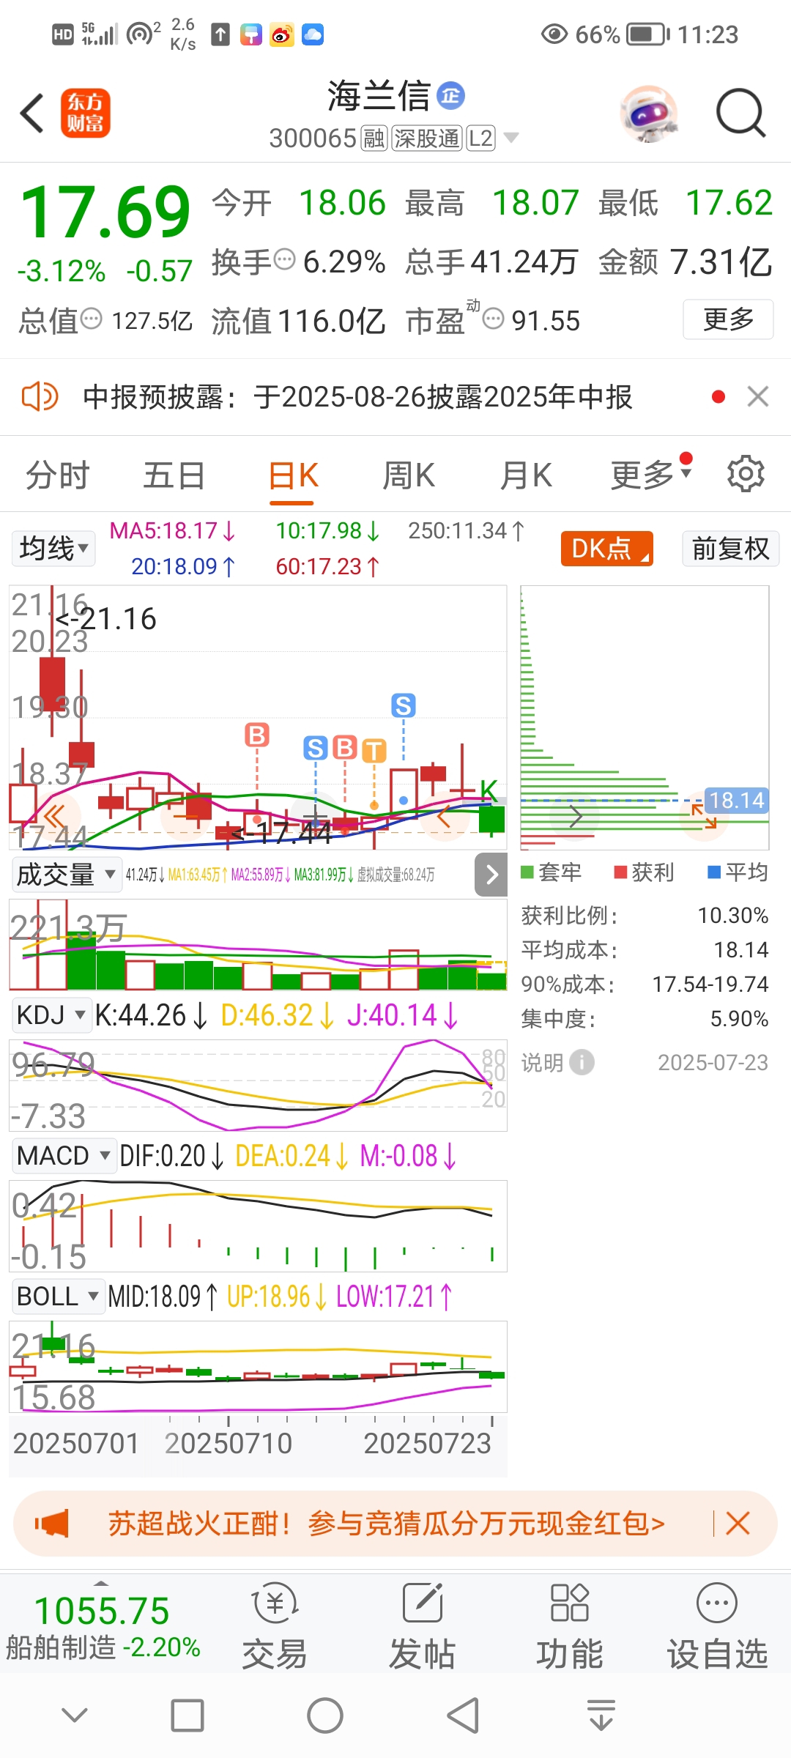This screenshot has width=791, height=1758.
Task: Tap the blue enterprise badge beside 海兰信
Action: click(450, 95)
